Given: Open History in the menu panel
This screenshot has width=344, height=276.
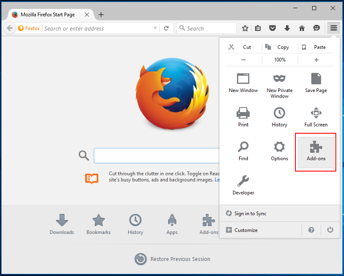Looking at the screenshot, I should [279, 117].
